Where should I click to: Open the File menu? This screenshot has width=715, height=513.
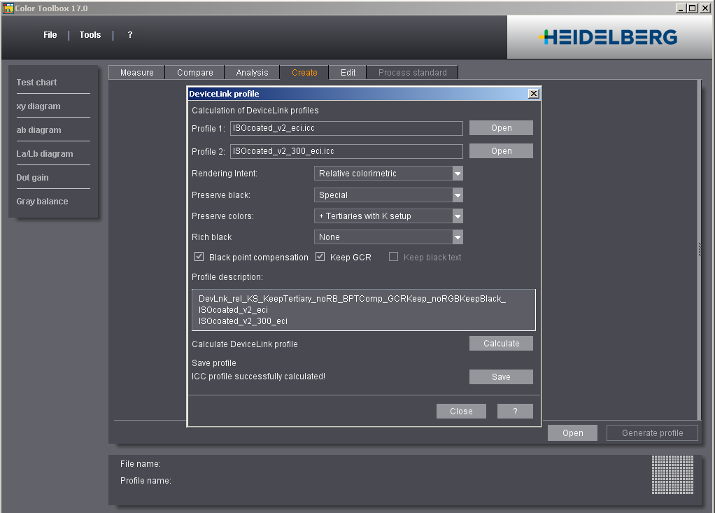point(50,35)
